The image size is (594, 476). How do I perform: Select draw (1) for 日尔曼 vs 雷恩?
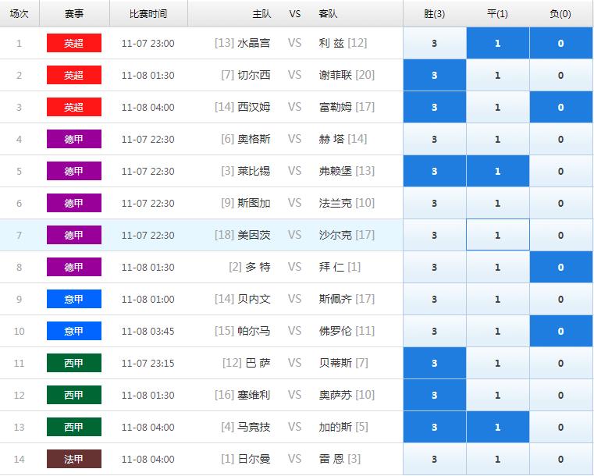point(497,459)
